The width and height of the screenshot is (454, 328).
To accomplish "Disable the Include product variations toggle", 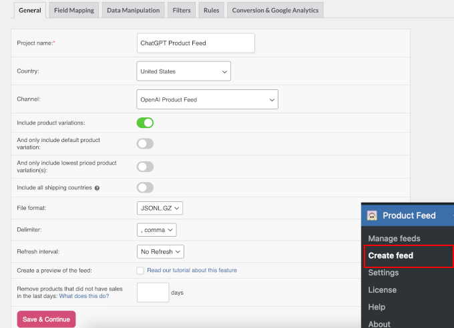I will click(145, 123).
